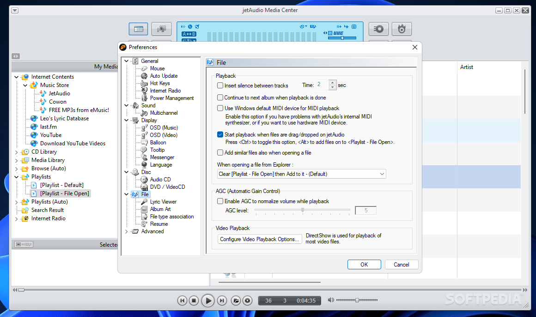This screenshot has width=536, height=317.
Task: Open Lyric Viewer settings
Action: point(163,202)
